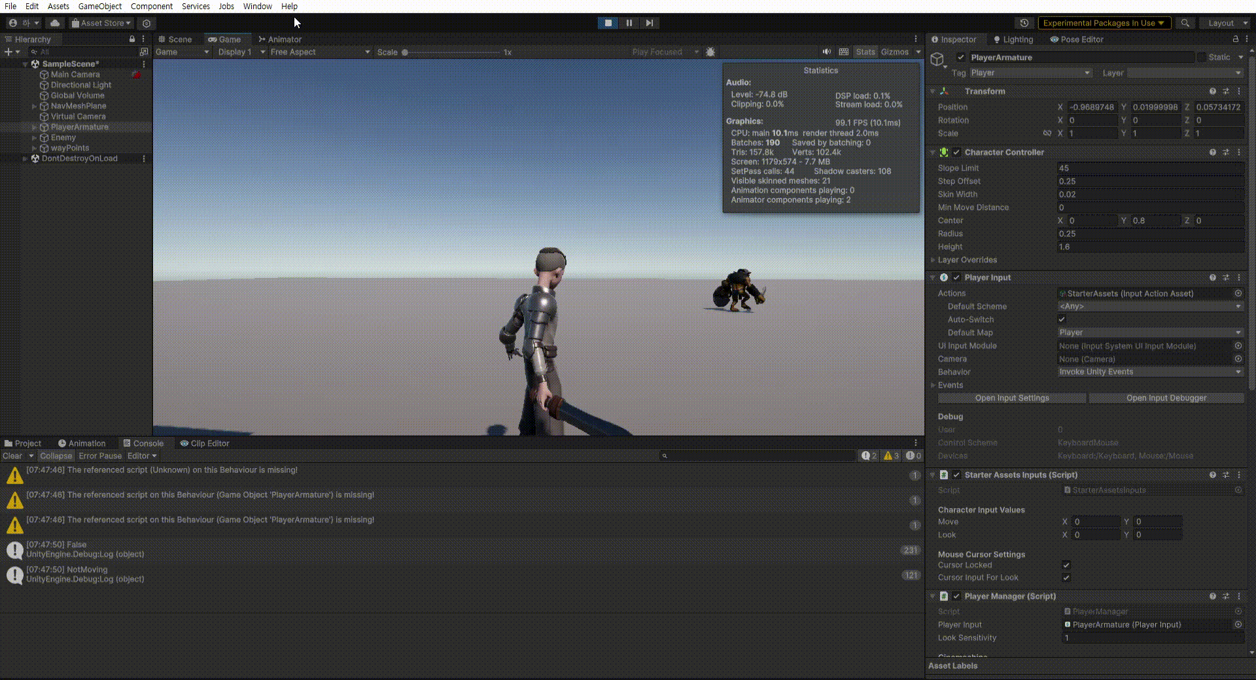Open Starter Assets Inputs preset icon
This screenshot has width=1256, height=680.
tap(1226, 475)
